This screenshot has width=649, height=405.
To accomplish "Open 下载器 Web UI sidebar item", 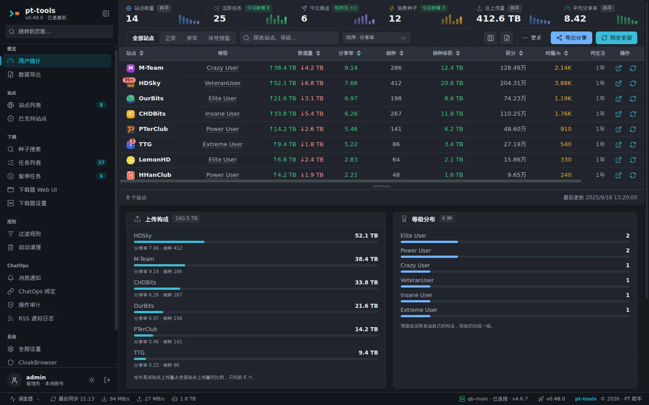I will click(x=57, y=189).
